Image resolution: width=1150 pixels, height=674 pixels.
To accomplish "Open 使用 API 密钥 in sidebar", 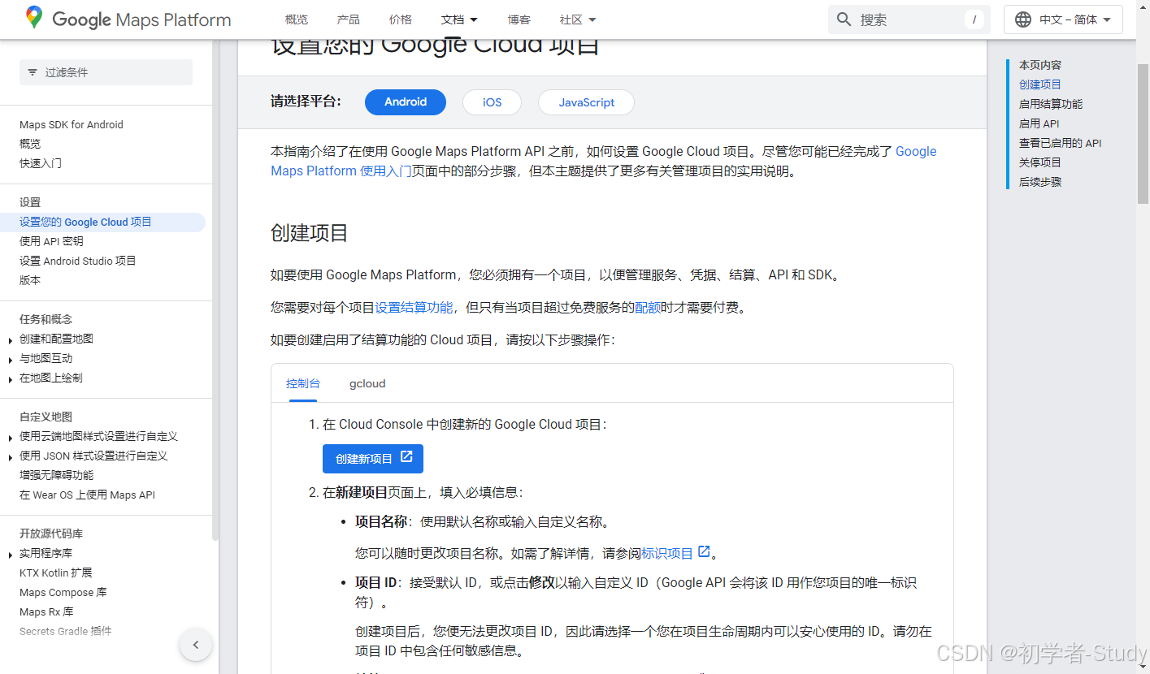I will point(51,241).
